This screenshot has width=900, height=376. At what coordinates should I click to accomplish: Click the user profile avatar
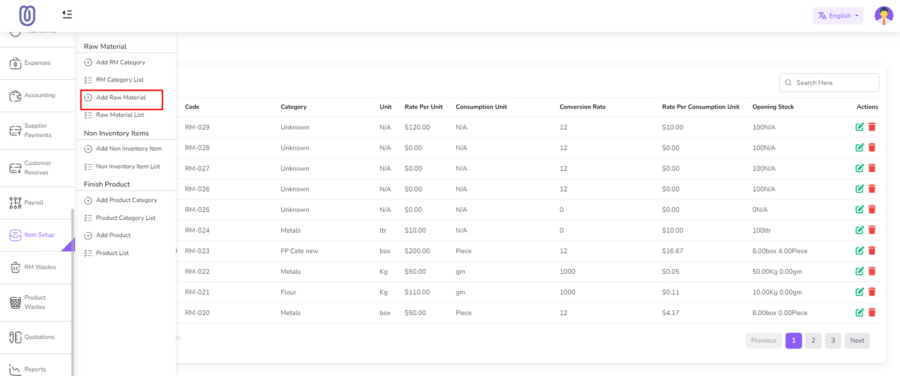click(883, 16)
